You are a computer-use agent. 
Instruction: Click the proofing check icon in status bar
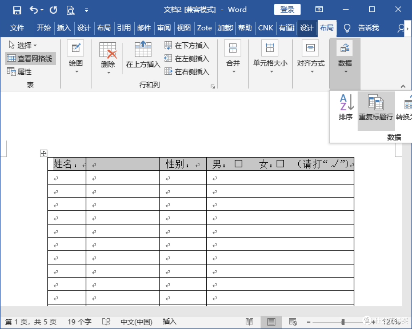point(106,322)
